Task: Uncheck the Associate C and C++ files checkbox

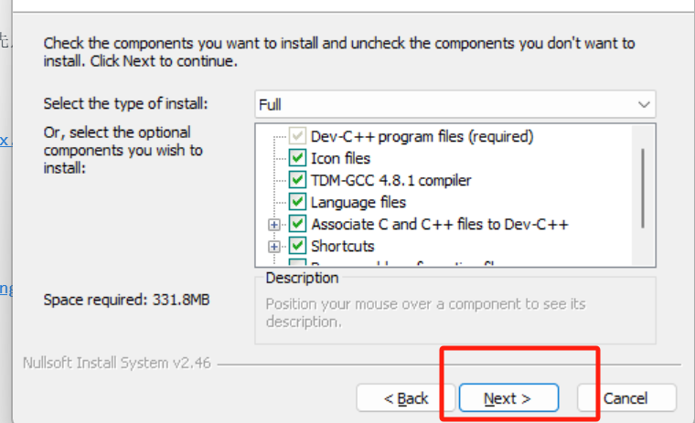Action: click(x=298, y=224)
